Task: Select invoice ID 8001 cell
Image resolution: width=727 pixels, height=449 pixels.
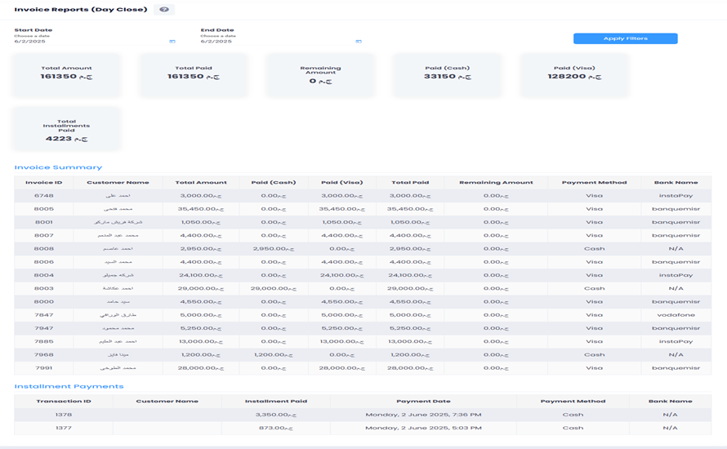Action: point(43,222)
